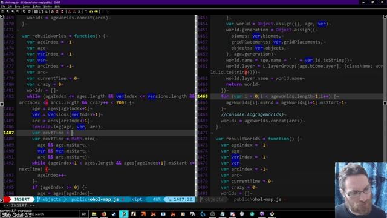Click the Run Script toolbar icon

click(79, 12)
